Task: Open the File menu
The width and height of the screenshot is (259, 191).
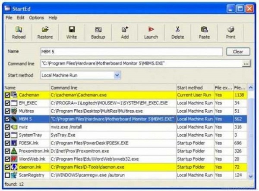Action: click(x=9, y=18)
